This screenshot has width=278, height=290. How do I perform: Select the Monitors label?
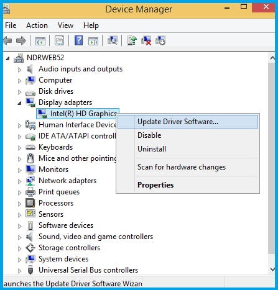[53, 170]
